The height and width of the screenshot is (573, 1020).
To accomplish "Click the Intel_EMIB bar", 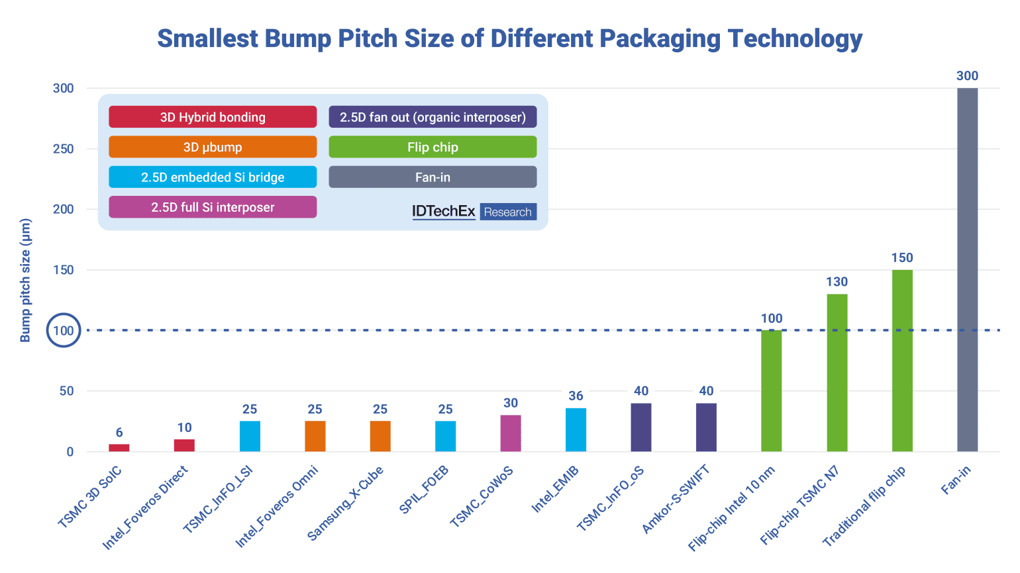I will [x=576, y=430].
